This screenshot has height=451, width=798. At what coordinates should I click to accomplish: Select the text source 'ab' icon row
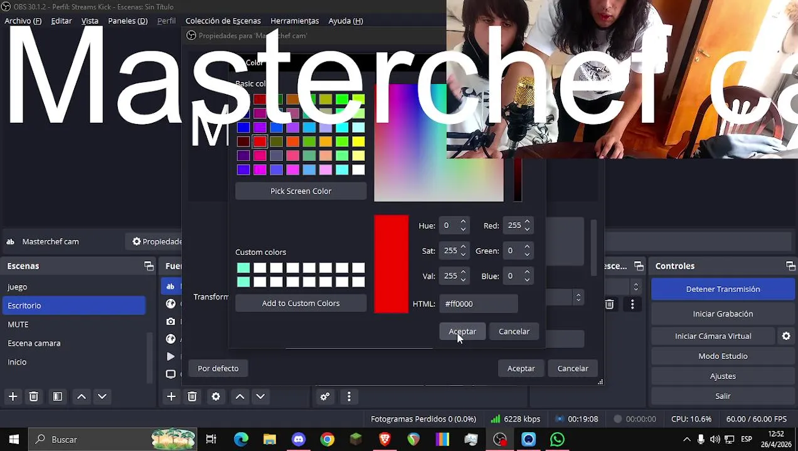171,286
